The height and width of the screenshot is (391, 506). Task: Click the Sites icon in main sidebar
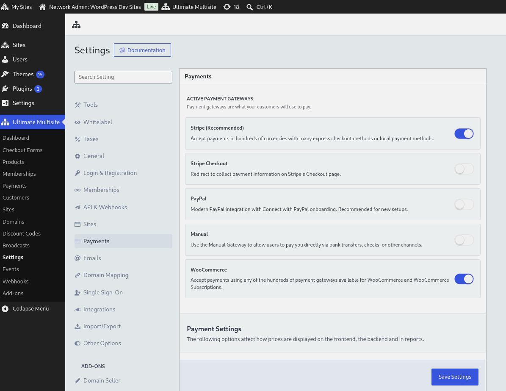tap(5, 45)
